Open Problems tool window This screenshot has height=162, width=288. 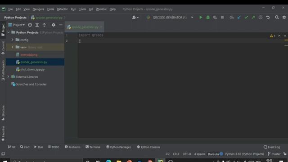(x=72, y=147)
